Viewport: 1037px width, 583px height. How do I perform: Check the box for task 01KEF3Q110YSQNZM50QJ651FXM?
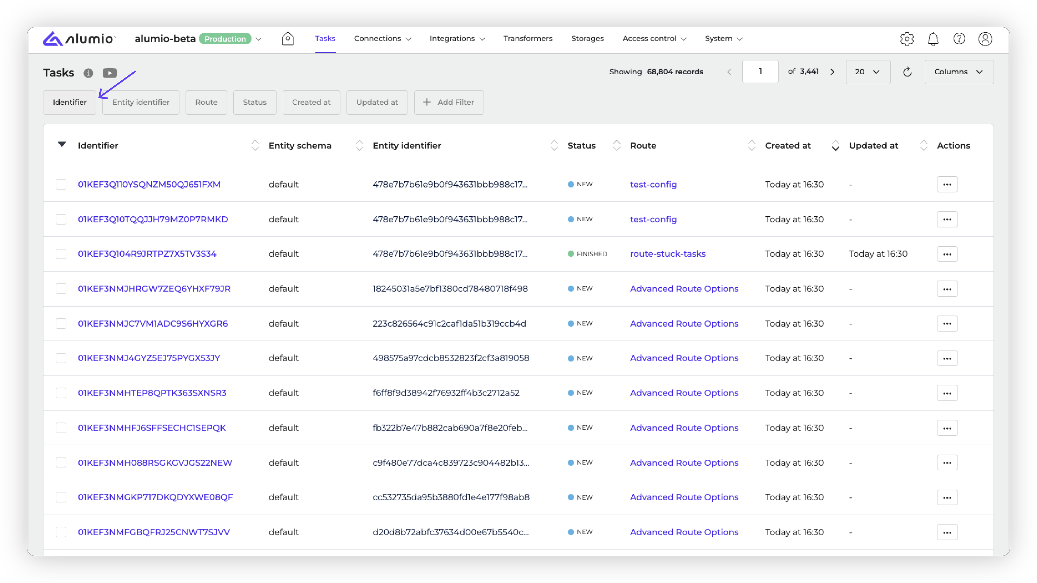click(61, 184)
